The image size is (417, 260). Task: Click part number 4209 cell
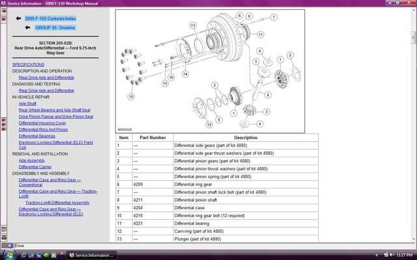tap(152, 185)
